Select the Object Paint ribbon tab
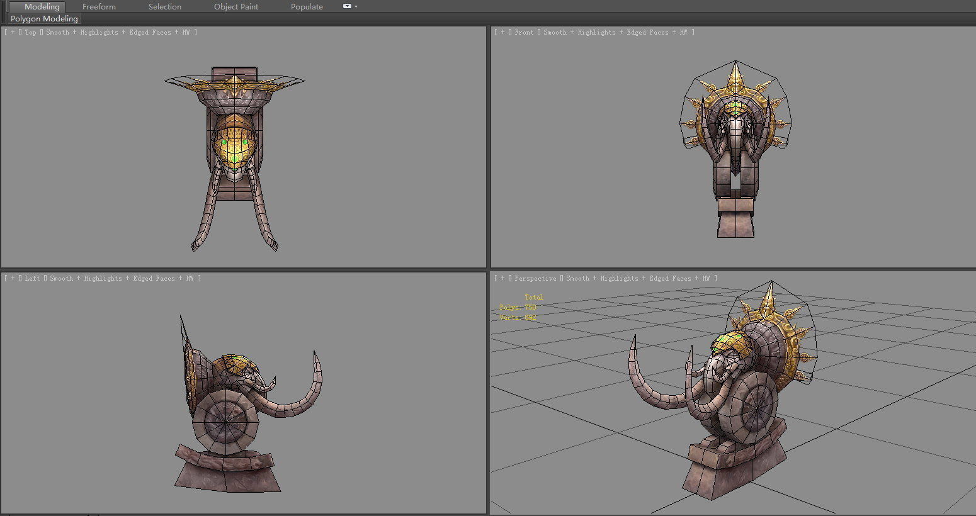Screen dimensions: 976x516 236,6
